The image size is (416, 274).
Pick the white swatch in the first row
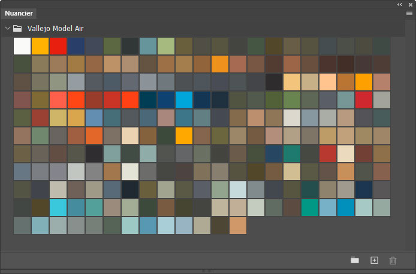[x=22, y=46]
